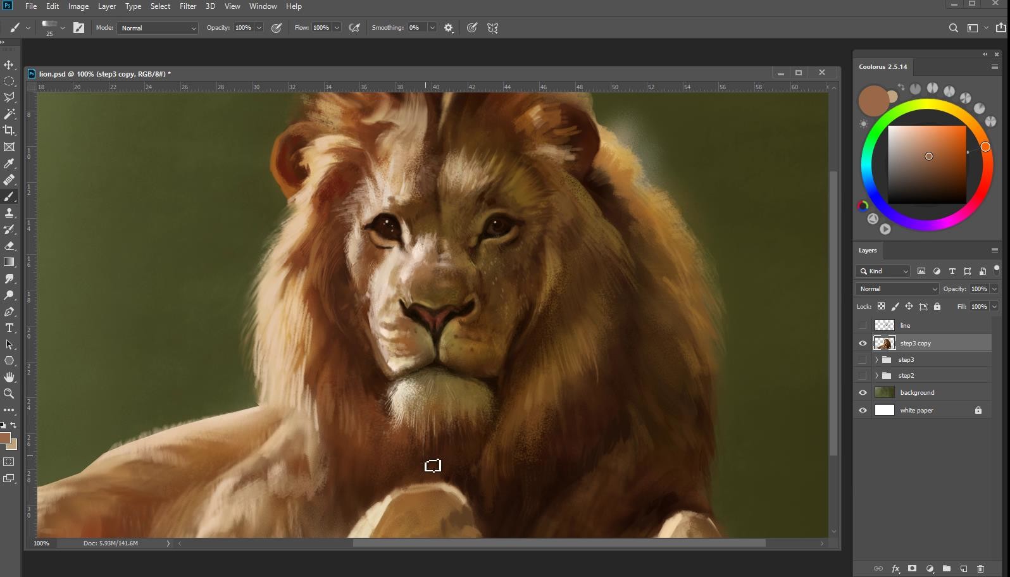Open the layer filter Kind dropdown
Screen dimensions: 1010x577
click(x=883, y=271)
